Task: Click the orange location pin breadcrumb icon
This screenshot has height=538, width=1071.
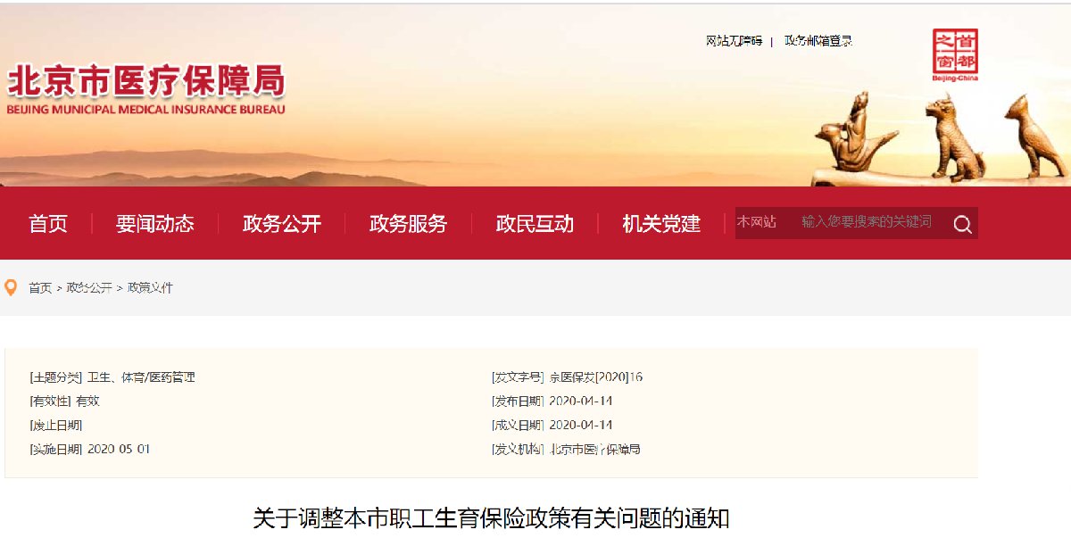Action: [x=11, y=287]
